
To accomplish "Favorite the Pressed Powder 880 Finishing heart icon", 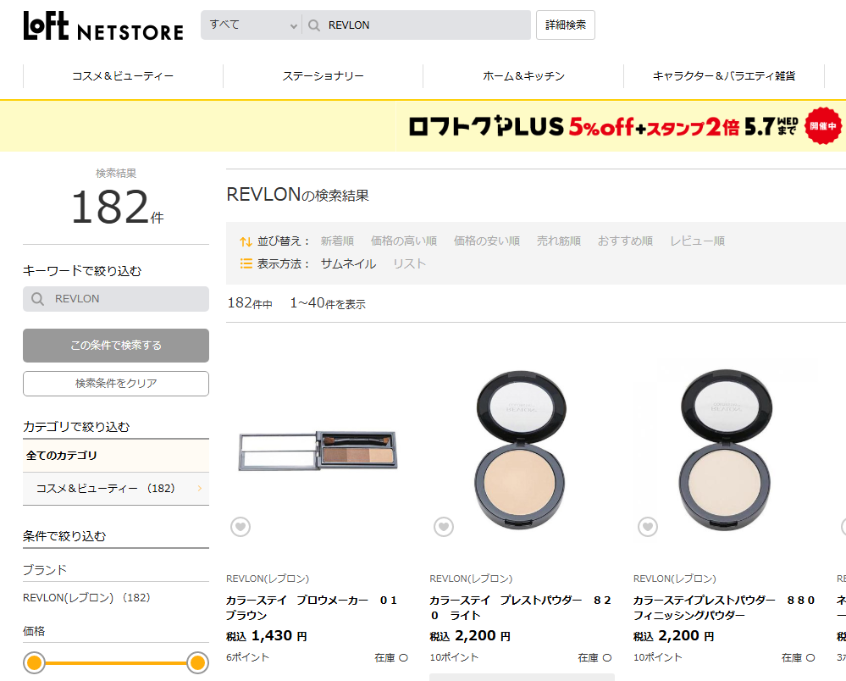I will coord(648,527).
